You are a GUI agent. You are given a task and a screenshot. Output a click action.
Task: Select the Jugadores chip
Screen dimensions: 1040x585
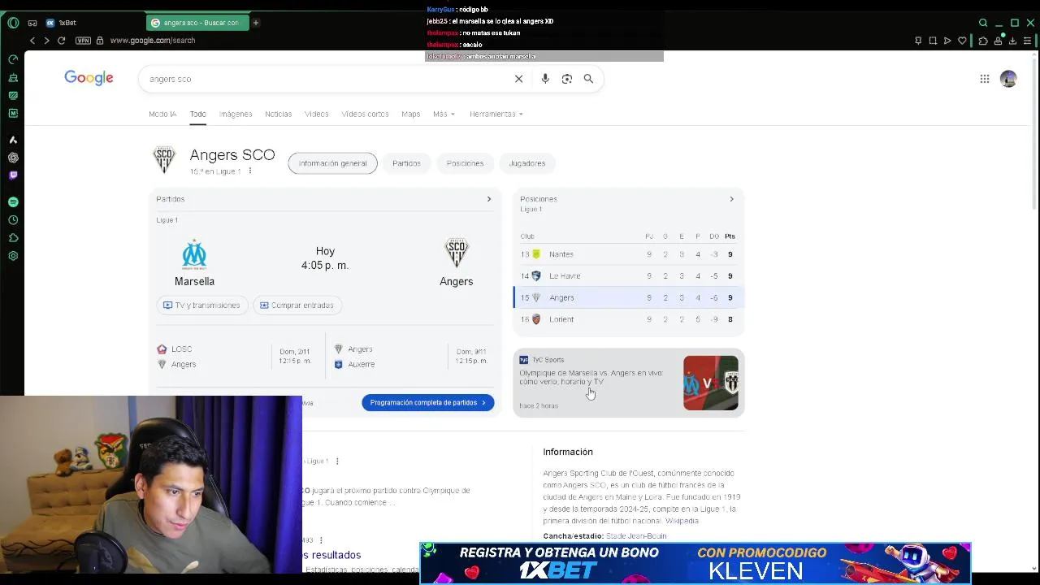coord(527,163)
